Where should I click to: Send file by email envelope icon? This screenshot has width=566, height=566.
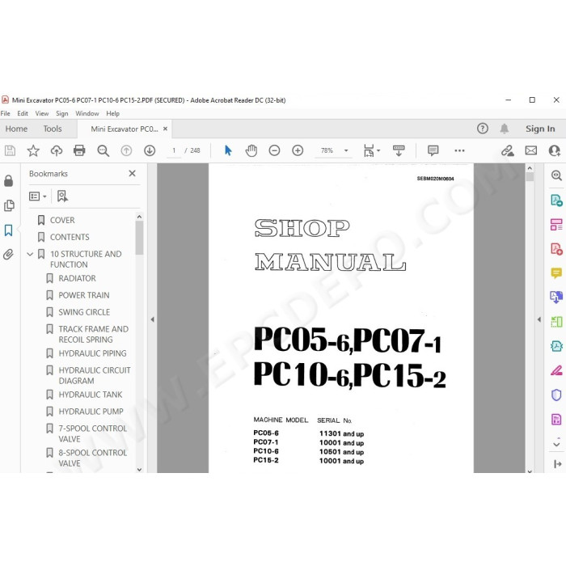[x=531, y=150]
